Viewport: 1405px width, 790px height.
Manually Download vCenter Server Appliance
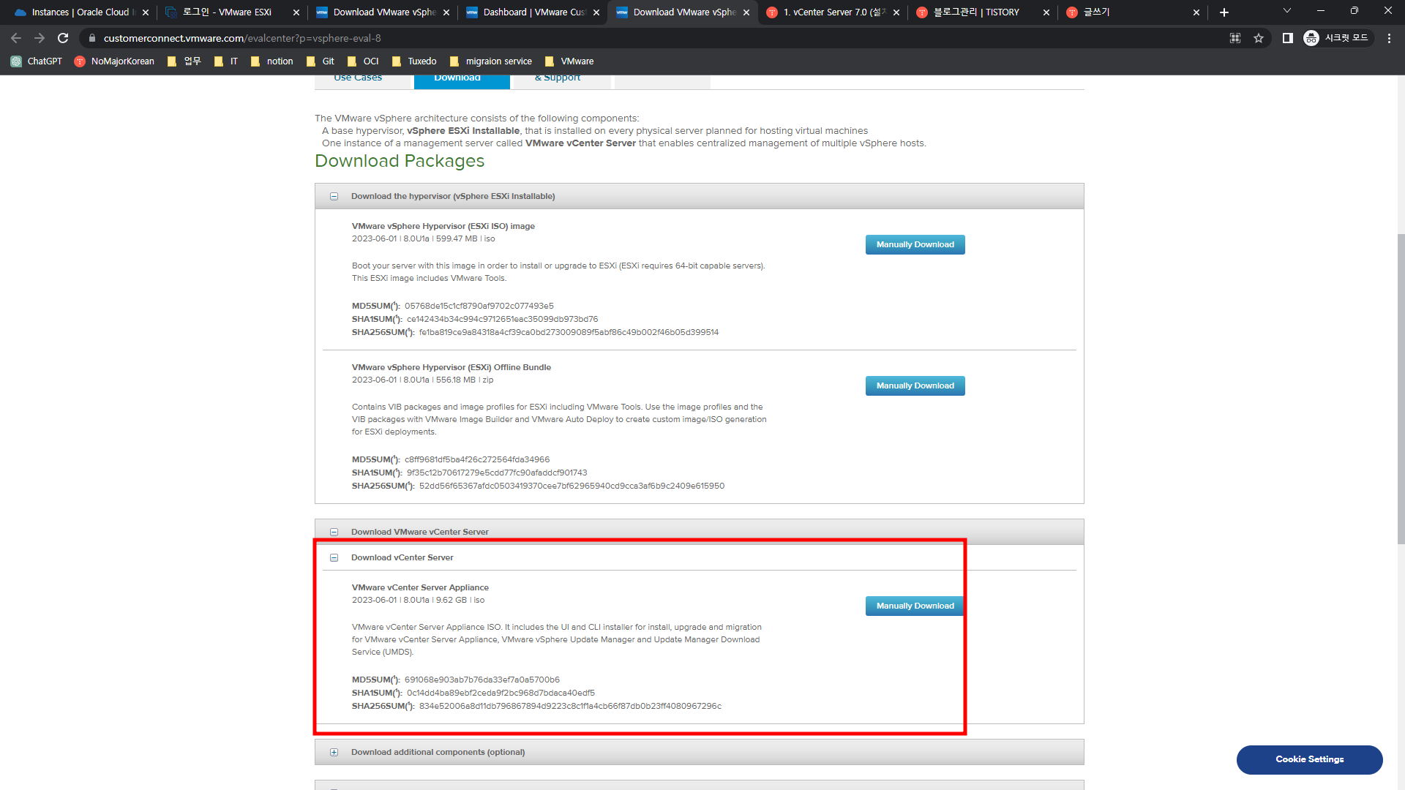[x=915, y=606]
